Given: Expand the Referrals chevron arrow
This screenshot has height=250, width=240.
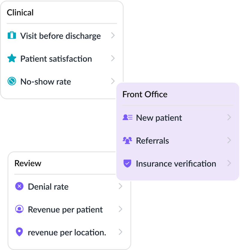Looking at the screenshot, I should pyautogui.click(x=229, y=140).
